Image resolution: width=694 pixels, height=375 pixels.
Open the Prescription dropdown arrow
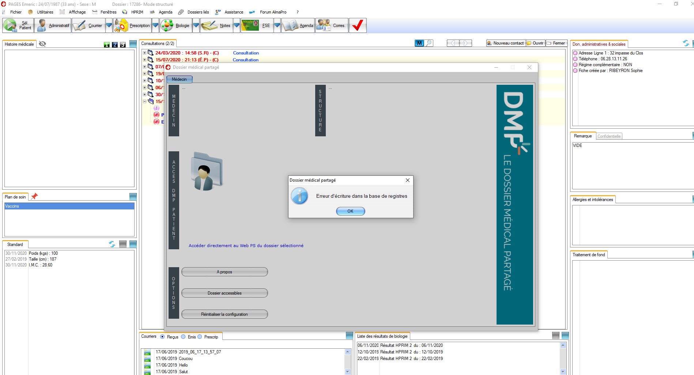coord(155,26)
